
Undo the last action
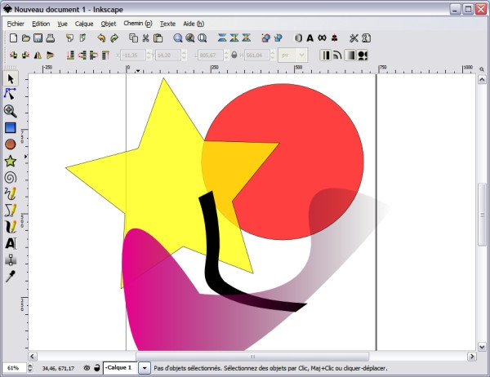(x=101, y=38)
